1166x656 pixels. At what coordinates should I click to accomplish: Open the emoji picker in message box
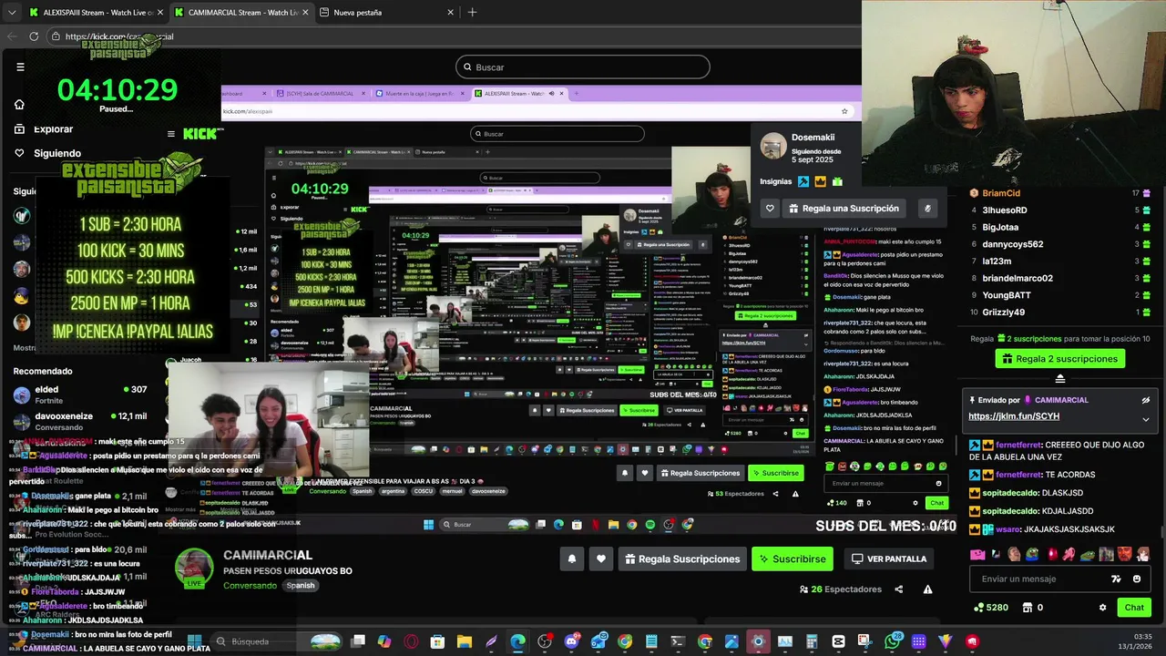coord(1137,579)
